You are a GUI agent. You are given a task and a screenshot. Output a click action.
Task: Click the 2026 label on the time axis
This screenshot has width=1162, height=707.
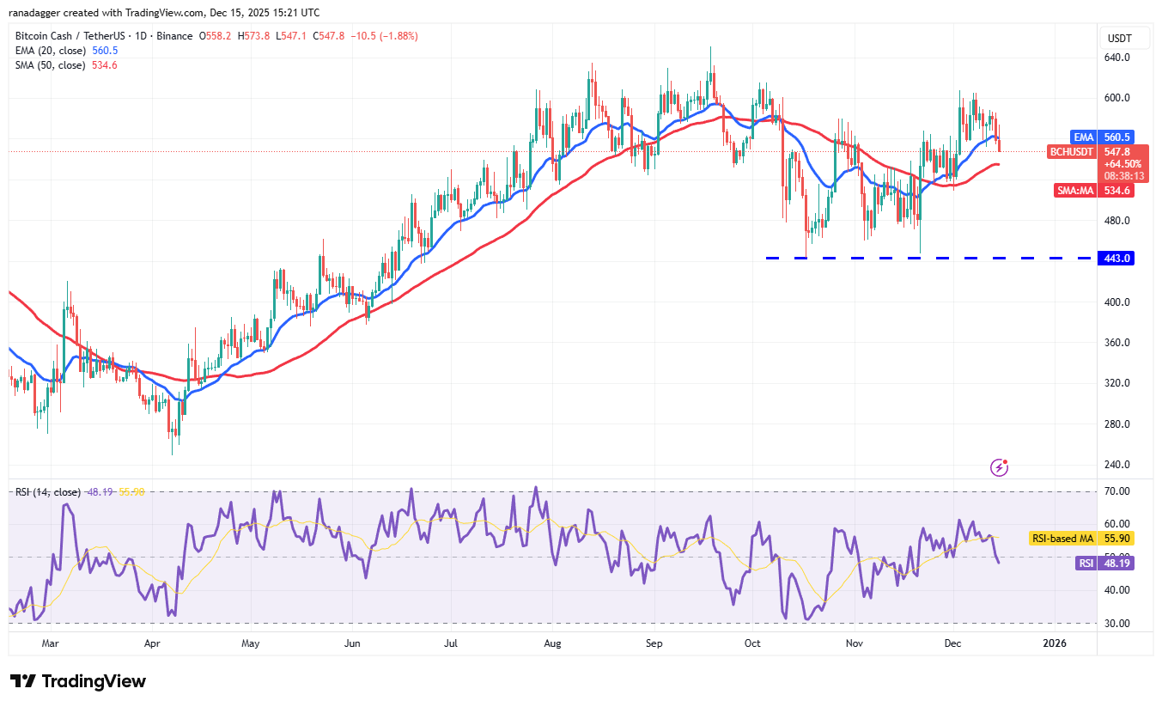(x=1056, y=643)
